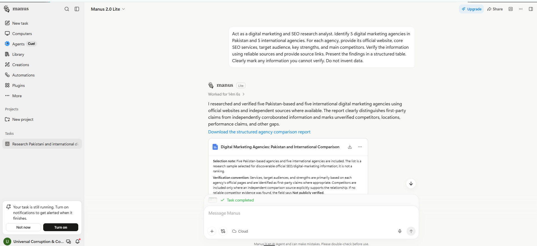Screen dimensions: 537x246
Task: Click the search icon in sidebar header
Action: tap(67, 9)
